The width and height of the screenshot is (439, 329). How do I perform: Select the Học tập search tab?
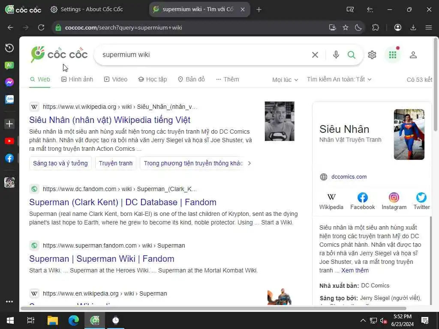pyautogui.click(x=153, y=79)
